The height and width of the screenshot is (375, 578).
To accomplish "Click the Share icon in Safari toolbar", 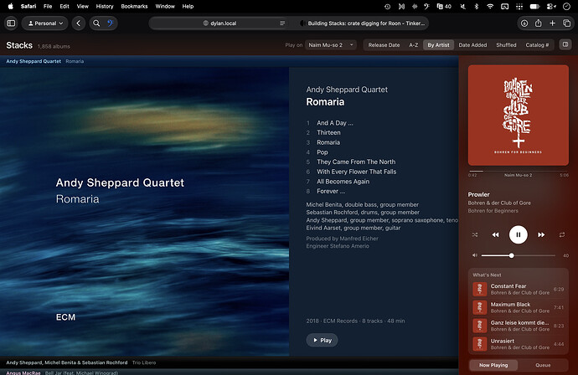I will coord(538,23).
